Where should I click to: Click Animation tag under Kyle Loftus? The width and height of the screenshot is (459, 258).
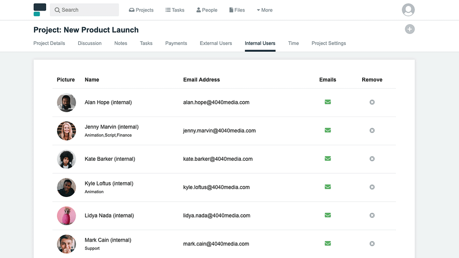[94, 192]
